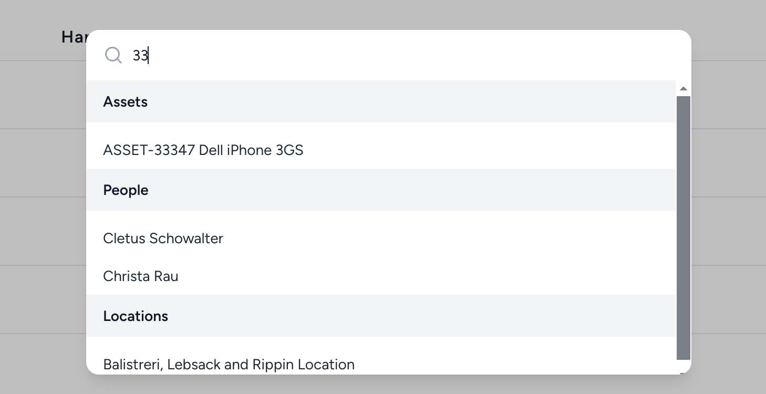
Task: Click the gray results scrollbar thumb
Action: [684, 228]
